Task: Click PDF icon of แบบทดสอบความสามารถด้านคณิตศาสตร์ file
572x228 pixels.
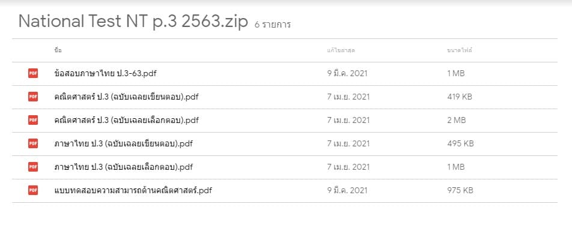Action: pos(33,190)
